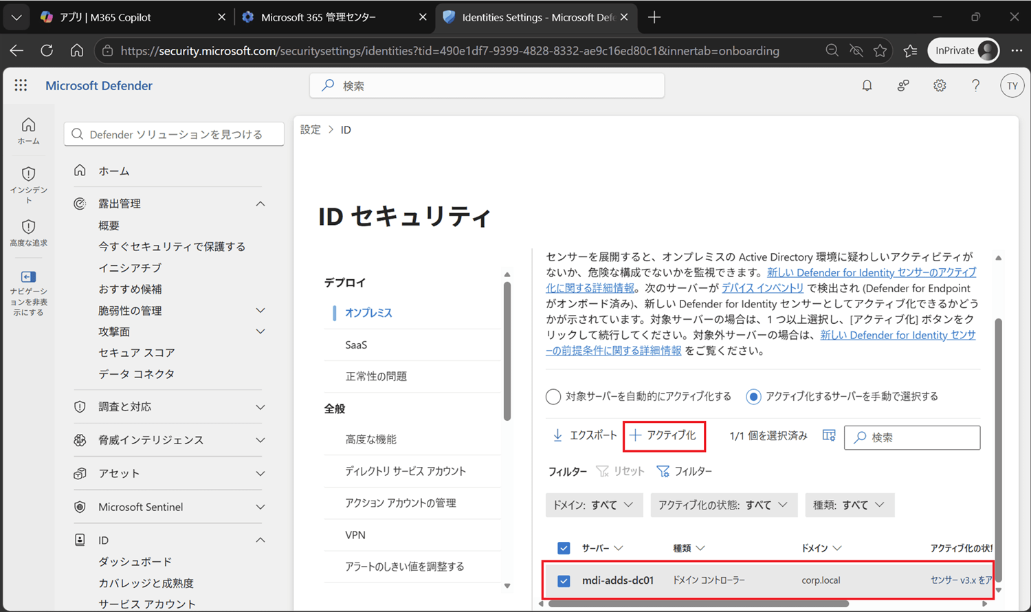The height and width of the screenshot is (612, 1031).
Task: Uncheck the mdi-adds-dc01 row checkbox
Action: click(564, 580)
